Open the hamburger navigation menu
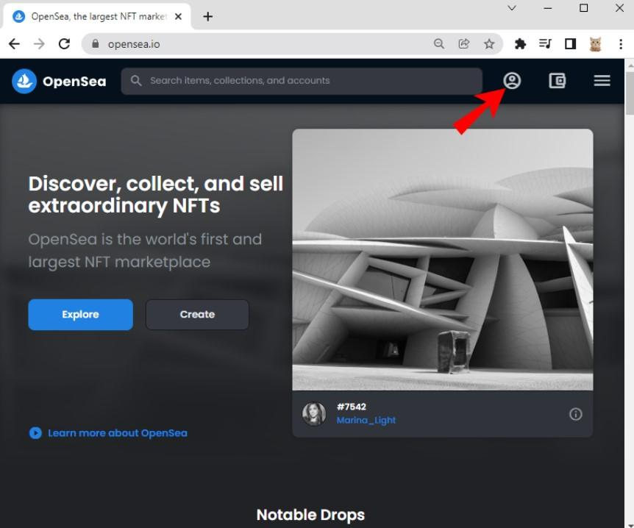This screenshot has height=528, width=634. coord(602,81)
